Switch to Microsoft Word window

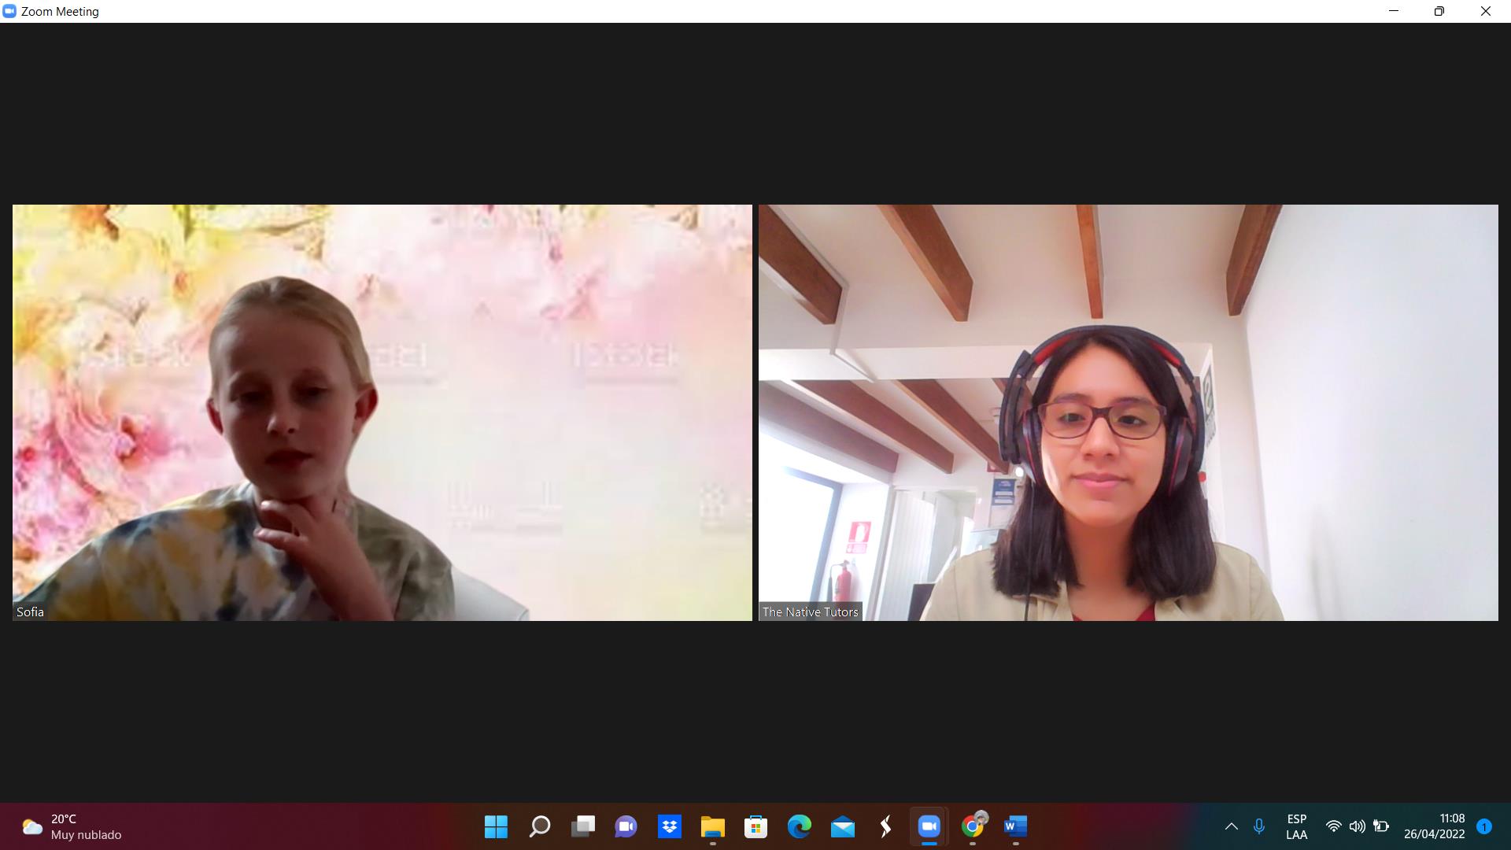point(1015,826)
